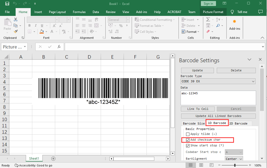Open the BarAlignment dropdown

click(x=234, y=159)
